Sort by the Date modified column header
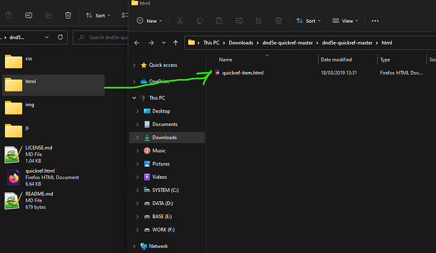The width and height of the screenshot is (436, 253). tap(336, 59)
